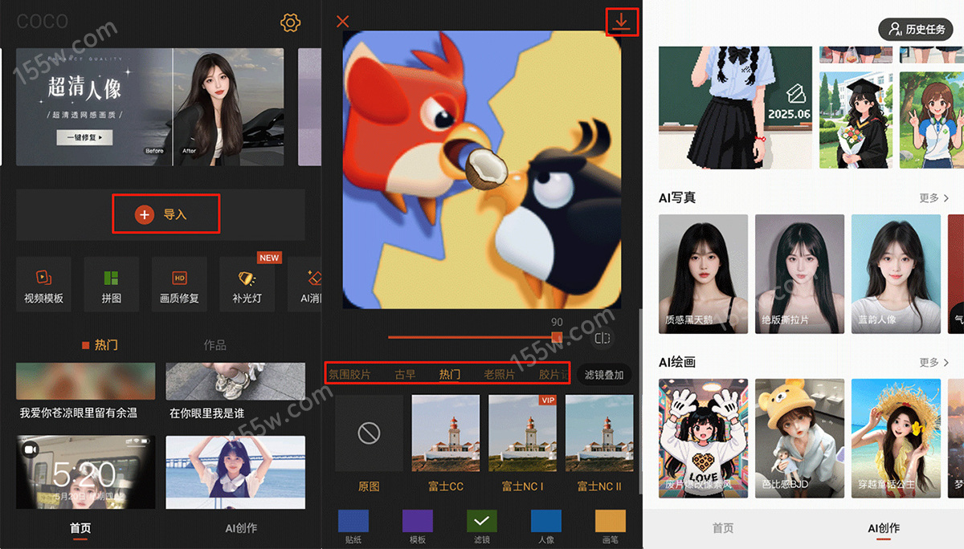964x549 pixels.
Task: Select the 补光灯 fill light tool
Action: click(247, 283)
